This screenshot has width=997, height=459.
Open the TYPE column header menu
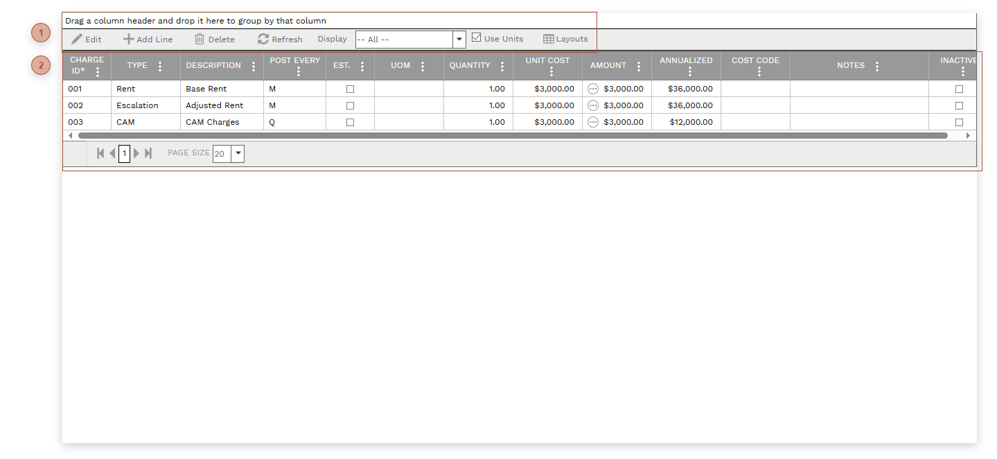160,66
